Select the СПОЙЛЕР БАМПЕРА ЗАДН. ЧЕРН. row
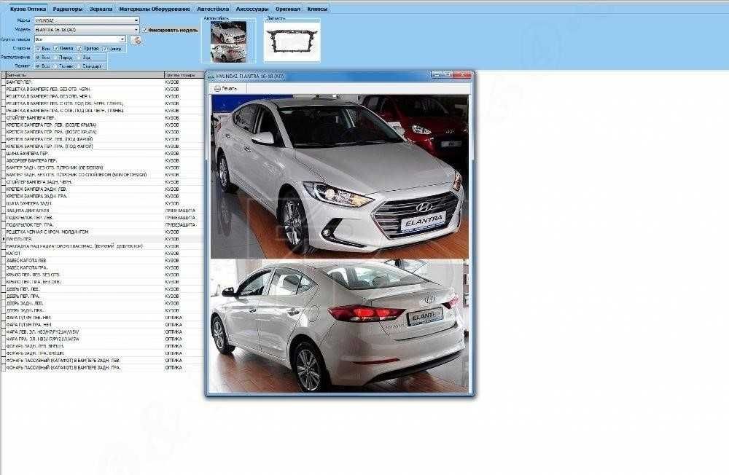This screenshot has width=729, height=475. click(104, 181)
